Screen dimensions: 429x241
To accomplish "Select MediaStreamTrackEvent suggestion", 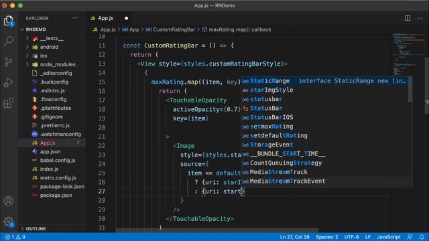I will click(x=324, y=181).
